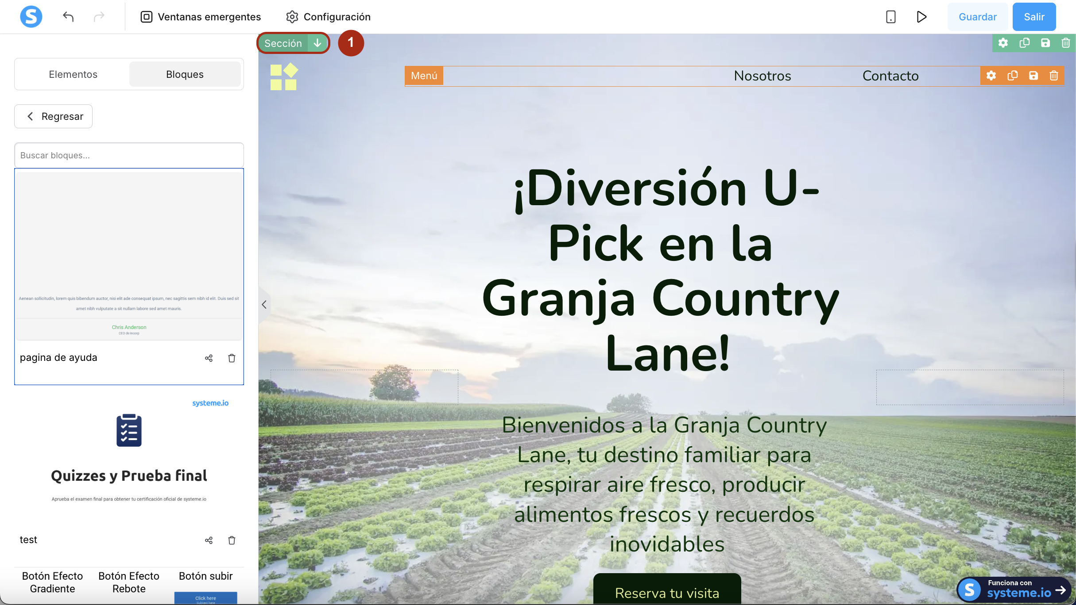Click Regresar back chevron button
Screen dimensions: 1076x605
click(54, 116)
